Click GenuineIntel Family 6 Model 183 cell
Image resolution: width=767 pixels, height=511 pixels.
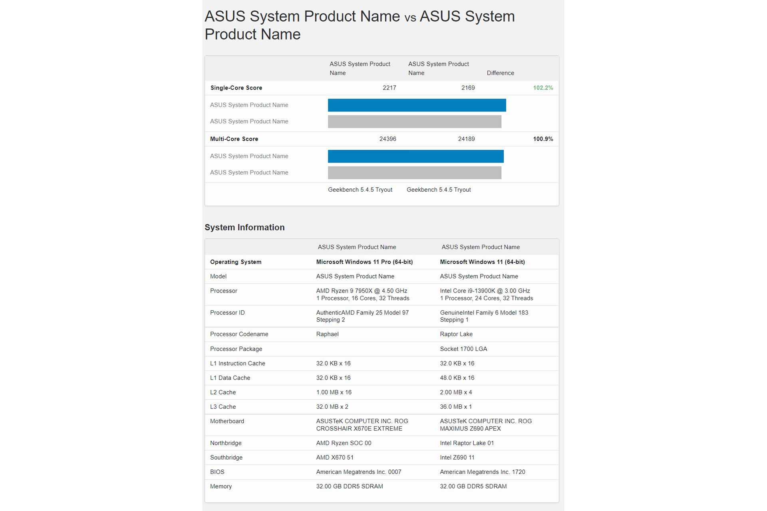(x=484, y=316)
